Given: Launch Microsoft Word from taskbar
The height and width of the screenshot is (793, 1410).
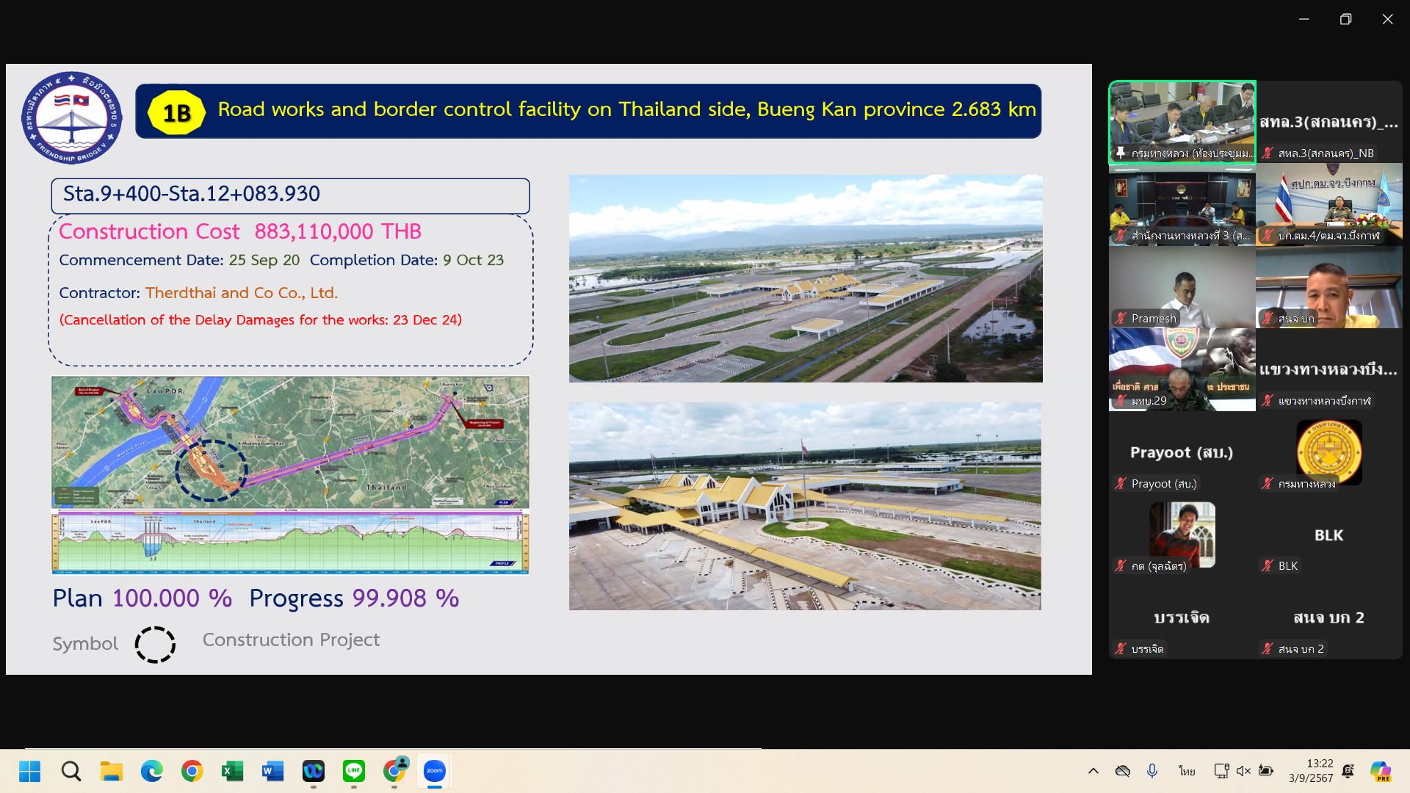Looking at the screenshot, I should coord(272,771).
